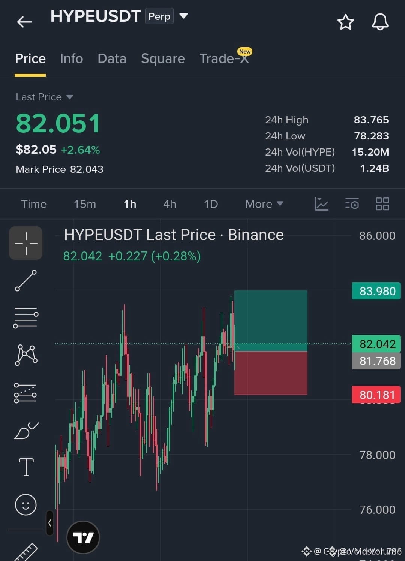Open the Data tab
The image size is (405, 561).
[112, 58]
